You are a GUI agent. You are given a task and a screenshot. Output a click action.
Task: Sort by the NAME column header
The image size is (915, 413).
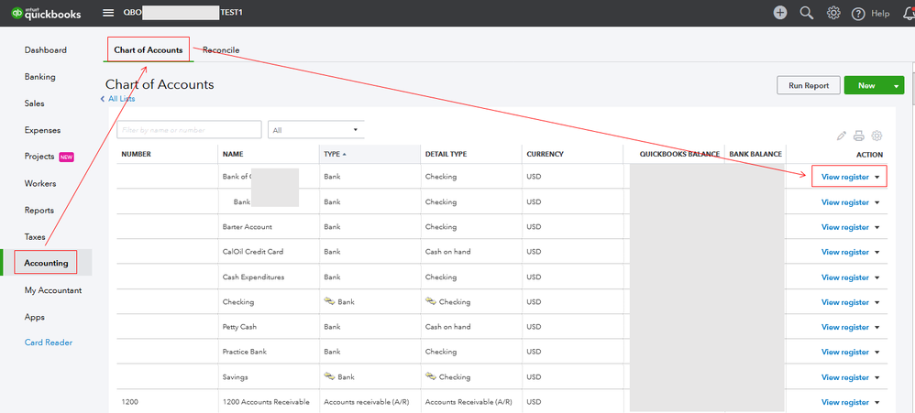(233, 155)
